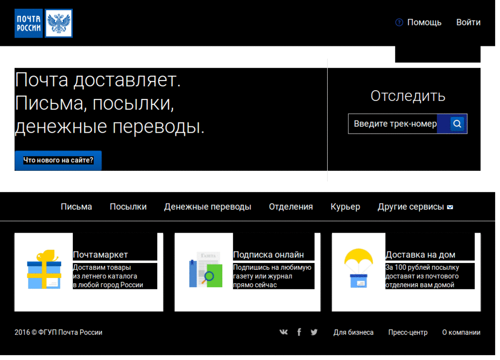Open the Twitter bird icon in footer
Screen dimensions: 500x360
tap(314, 332)
